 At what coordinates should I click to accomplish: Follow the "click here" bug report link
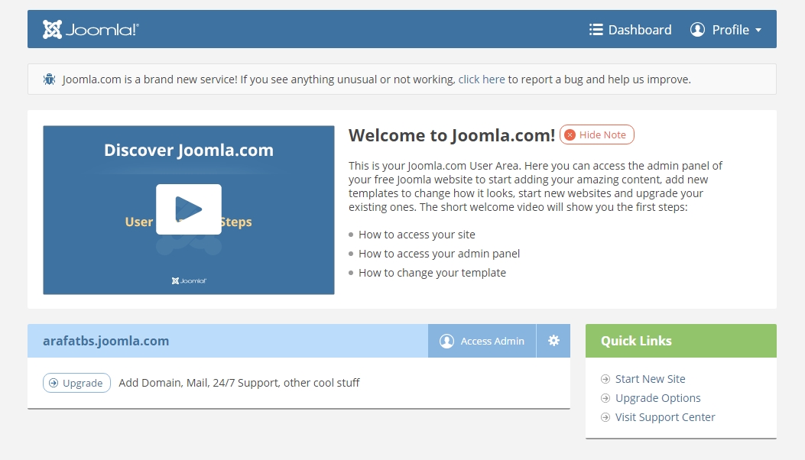tap(482, 79)
